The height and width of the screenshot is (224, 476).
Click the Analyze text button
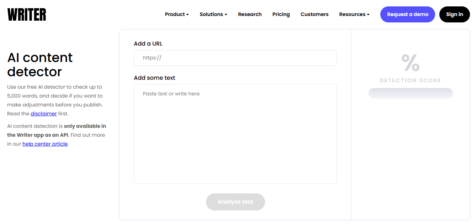pos(236,202)
